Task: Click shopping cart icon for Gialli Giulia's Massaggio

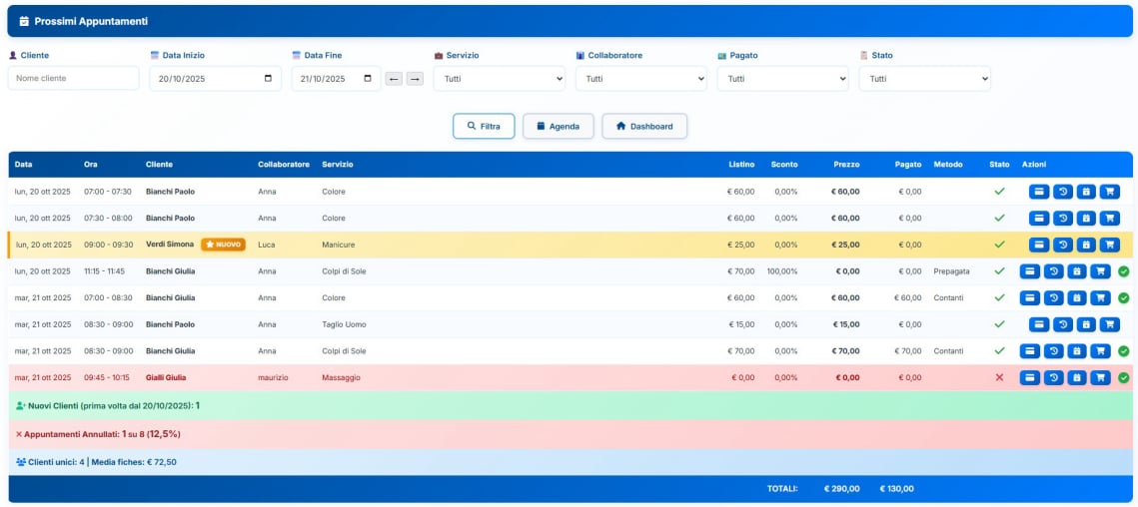Action: click(x=1100, y=377)
